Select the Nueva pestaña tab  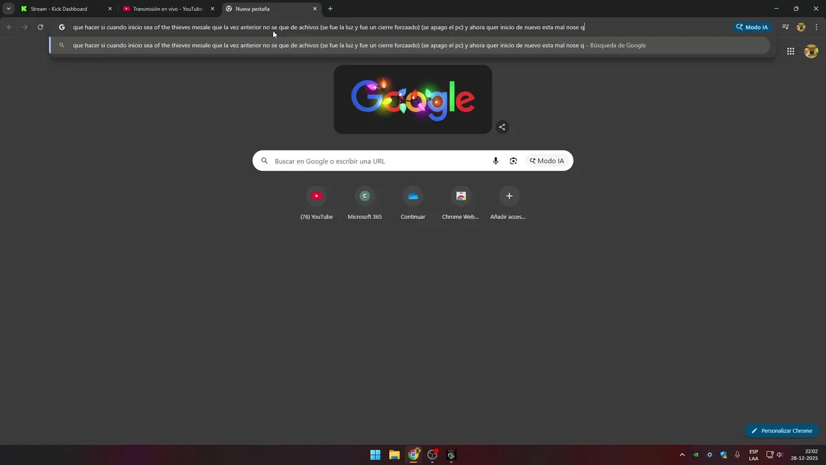[272, 9]
